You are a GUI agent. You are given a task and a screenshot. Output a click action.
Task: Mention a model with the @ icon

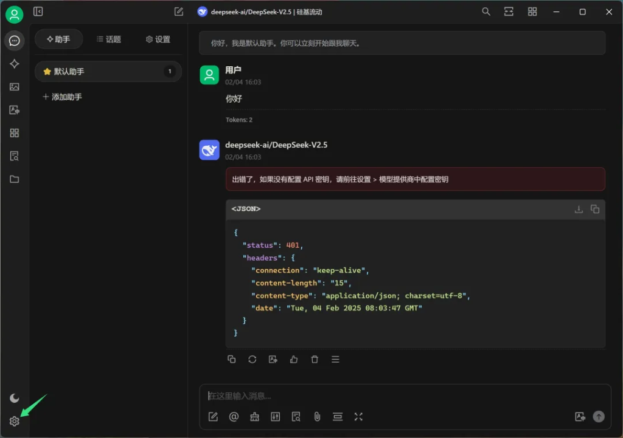(234, 417)
